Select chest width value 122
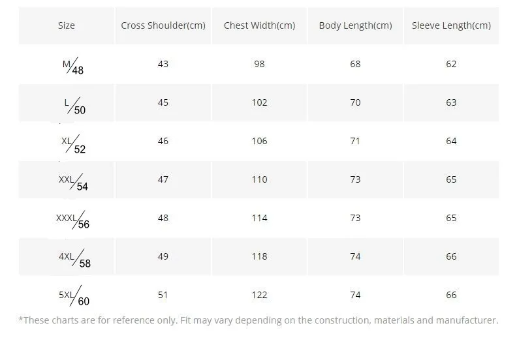Image resolution: width=517 pixels, height=349 pixels. (x=260, y=295)
